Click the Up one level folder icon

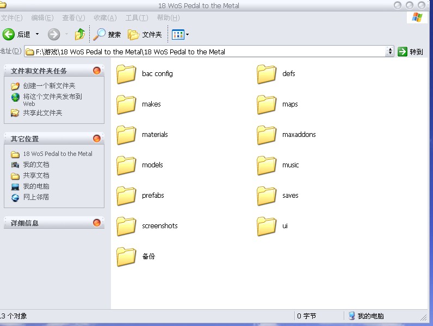(x=80, y=35)
